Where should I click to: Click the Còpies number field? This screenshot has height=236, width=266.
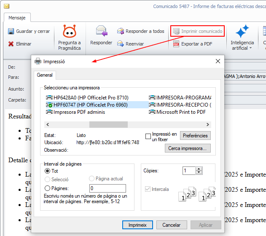point(189,171)
